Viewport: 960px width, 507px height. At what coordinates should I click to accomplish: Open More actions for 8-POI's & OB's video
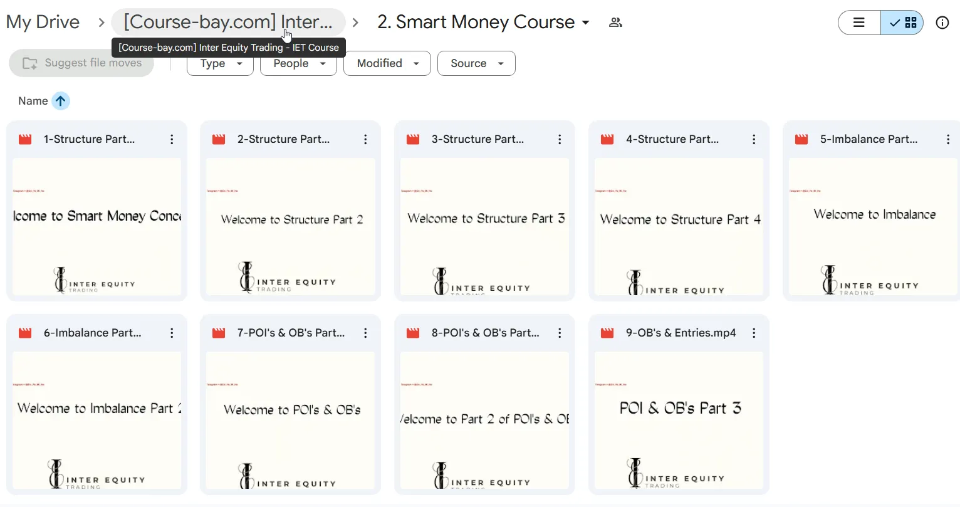pos(560,333)
